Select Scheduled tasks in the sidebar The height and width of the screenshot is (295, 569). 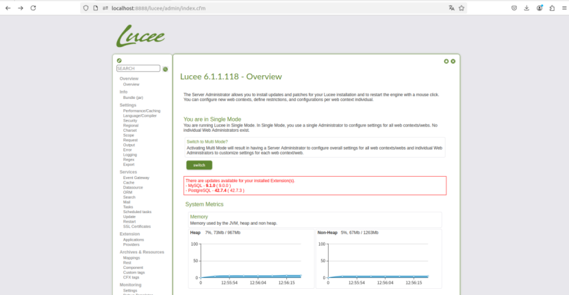[x=137, y=212]
